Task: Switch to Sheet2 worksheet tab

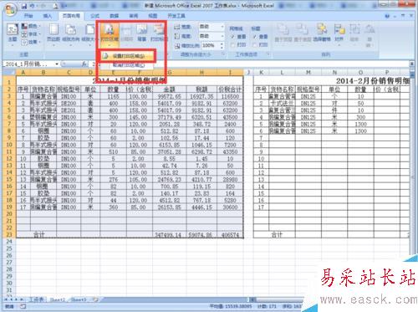Action: (57, 299)
